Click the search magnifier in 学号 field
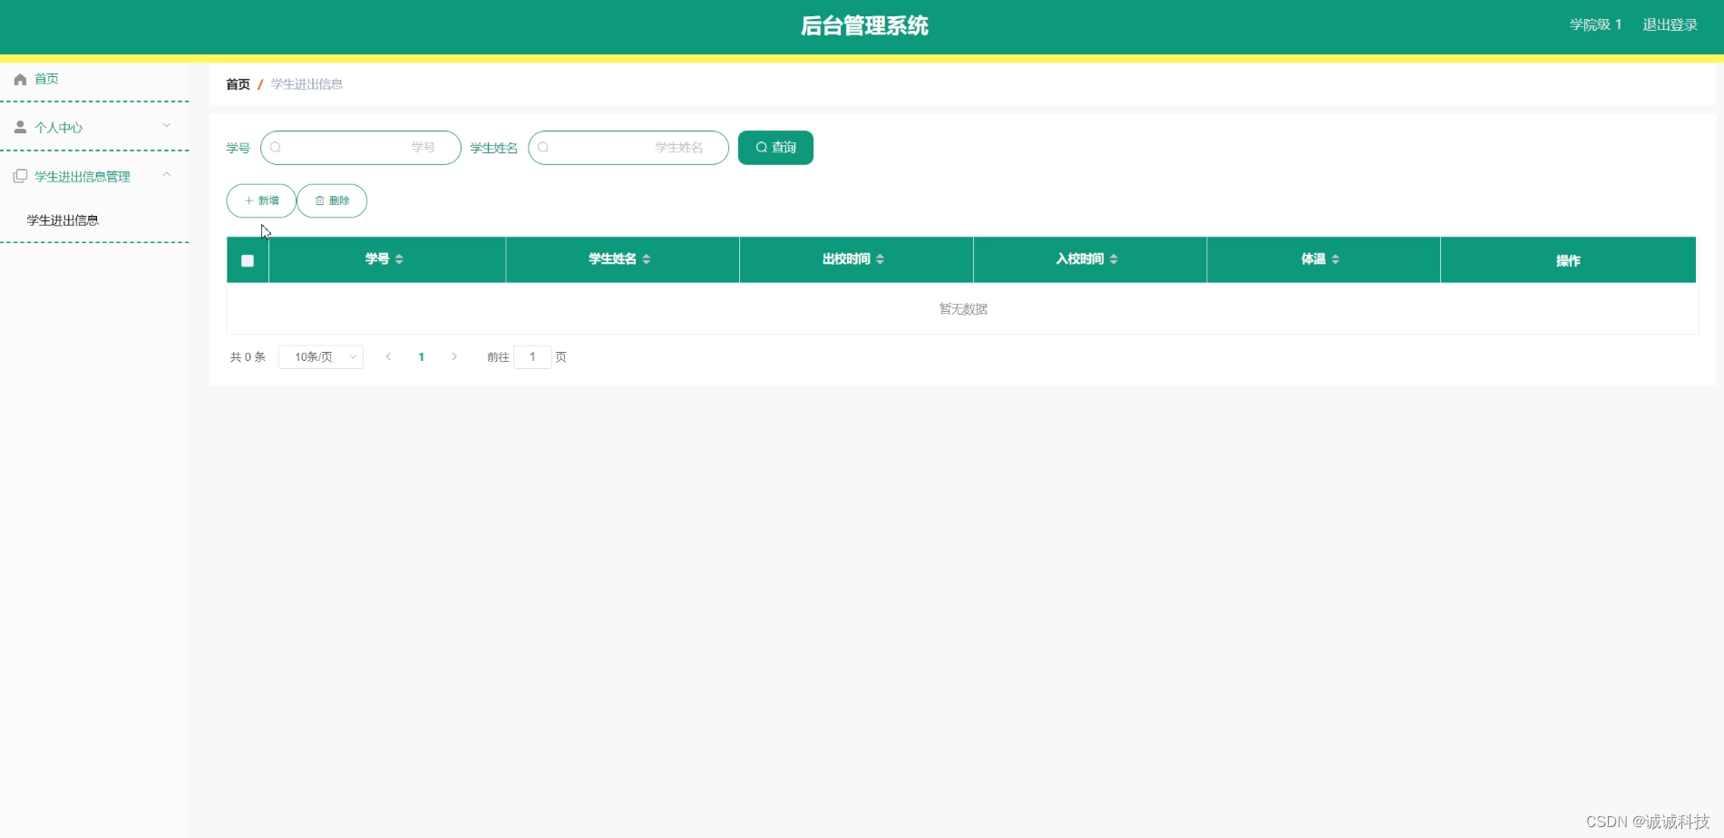Image resolution: width=1724 pixels, height=838 pixels. (x=276, y=147)
